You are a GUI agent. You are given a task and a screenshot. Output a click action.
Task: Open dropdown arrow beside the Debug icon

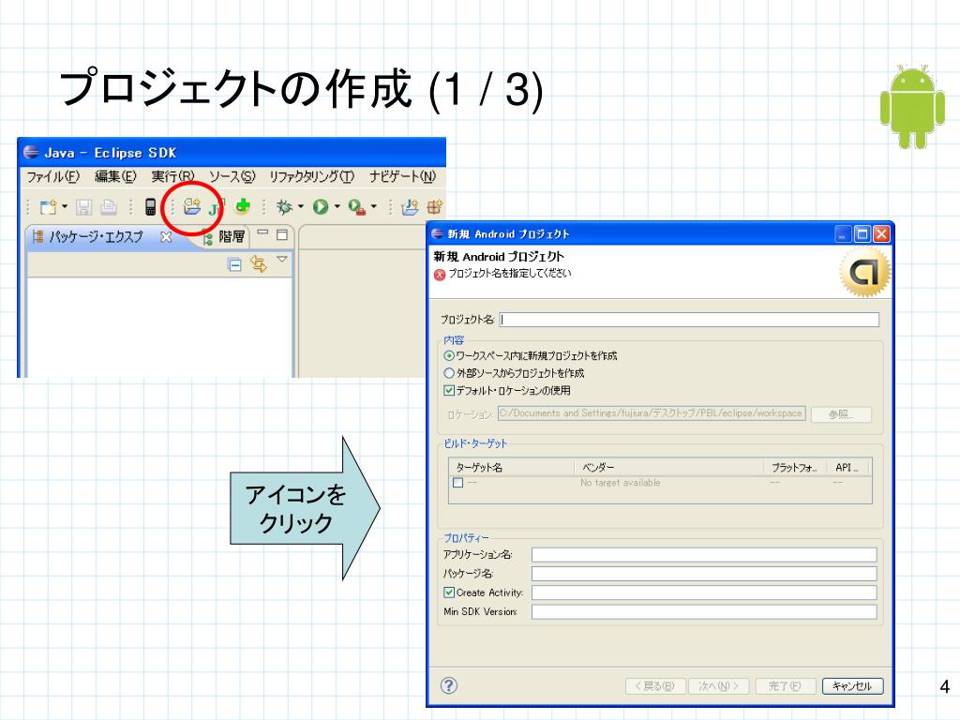point(301,207)
